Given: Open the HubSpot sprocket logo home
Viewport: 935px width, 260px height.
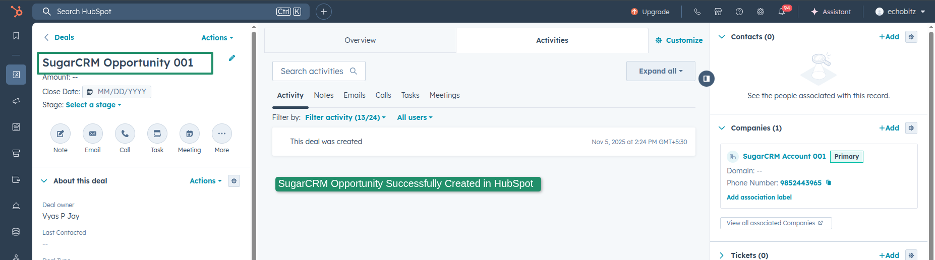Looking at the screenshot, I should coord(17,11).
